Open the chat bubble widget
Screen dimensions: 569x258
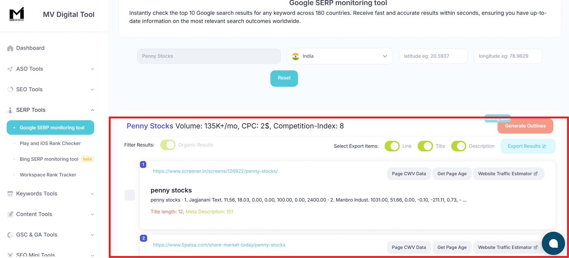553,243
